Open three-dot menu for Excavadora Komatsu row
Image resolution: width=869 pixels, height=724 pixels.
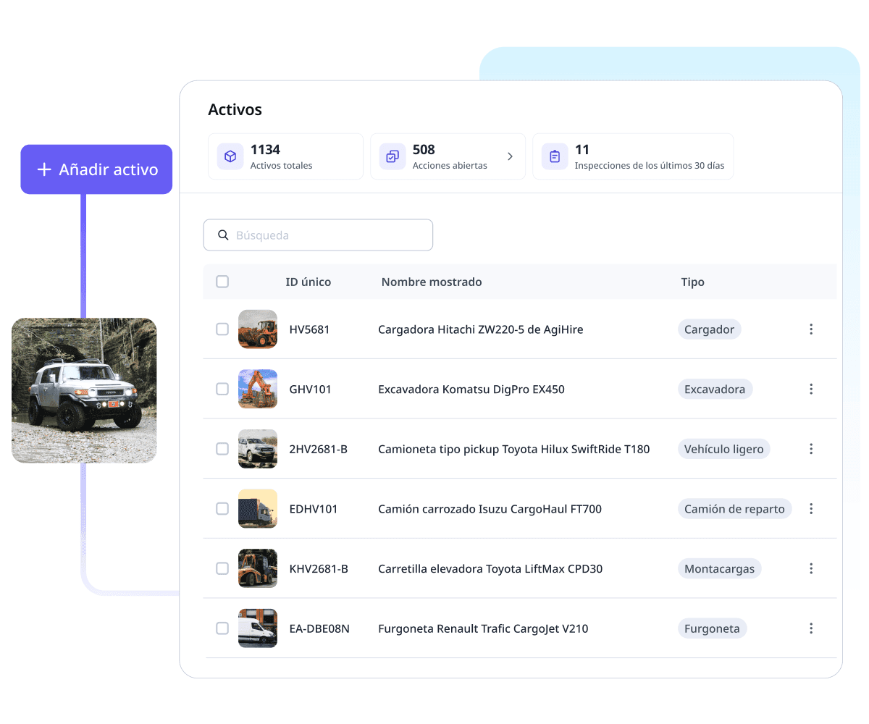811,390
